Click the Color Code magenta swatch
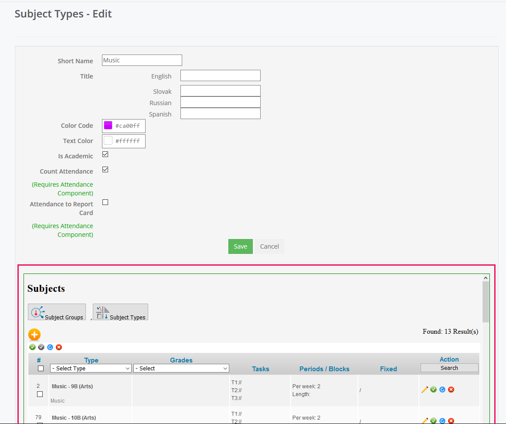The image size is (506, 424). [x=108, y=125]
